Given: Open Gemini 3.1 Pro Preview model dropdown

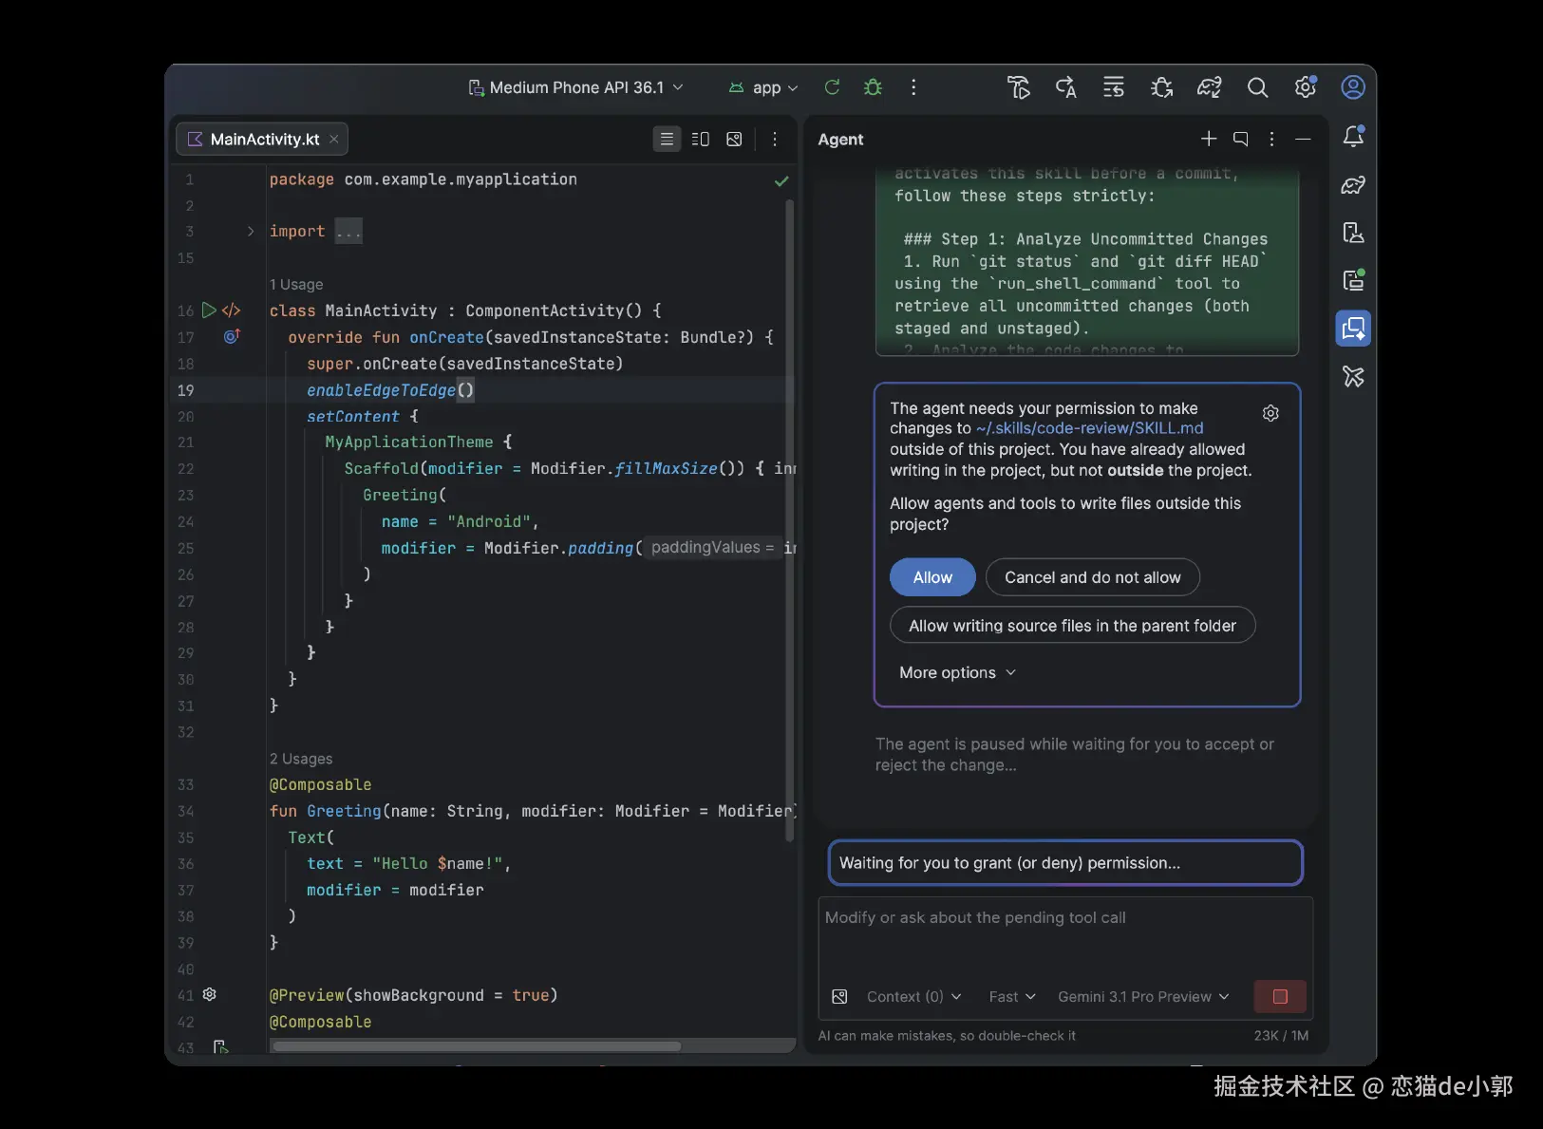Looking at the screenshot, I should click(1144, 997).
